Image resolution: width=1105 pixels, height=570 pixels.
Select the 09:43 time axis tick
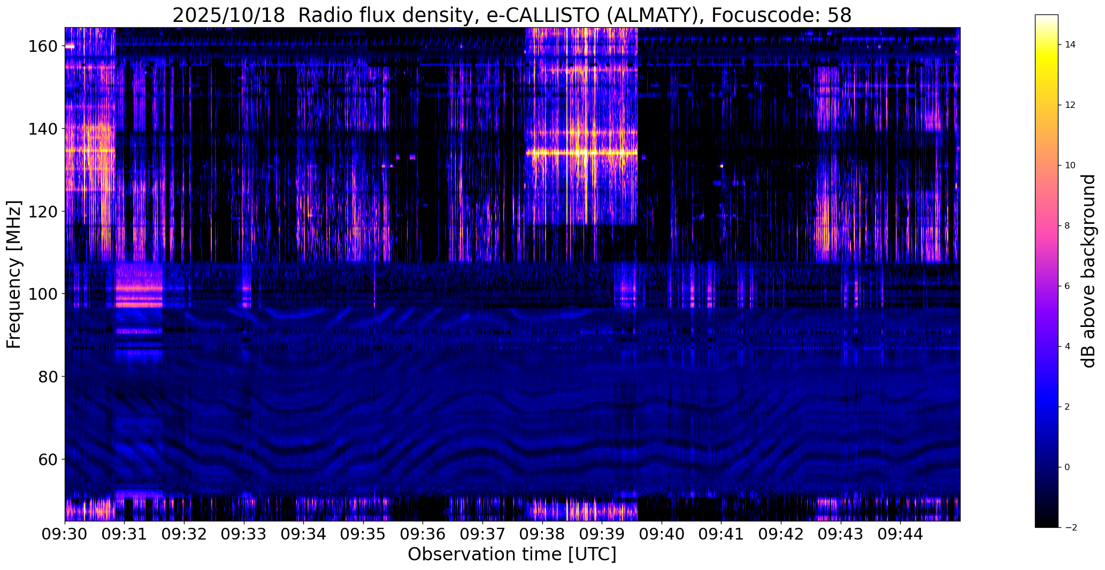click(x=840, y=534)
